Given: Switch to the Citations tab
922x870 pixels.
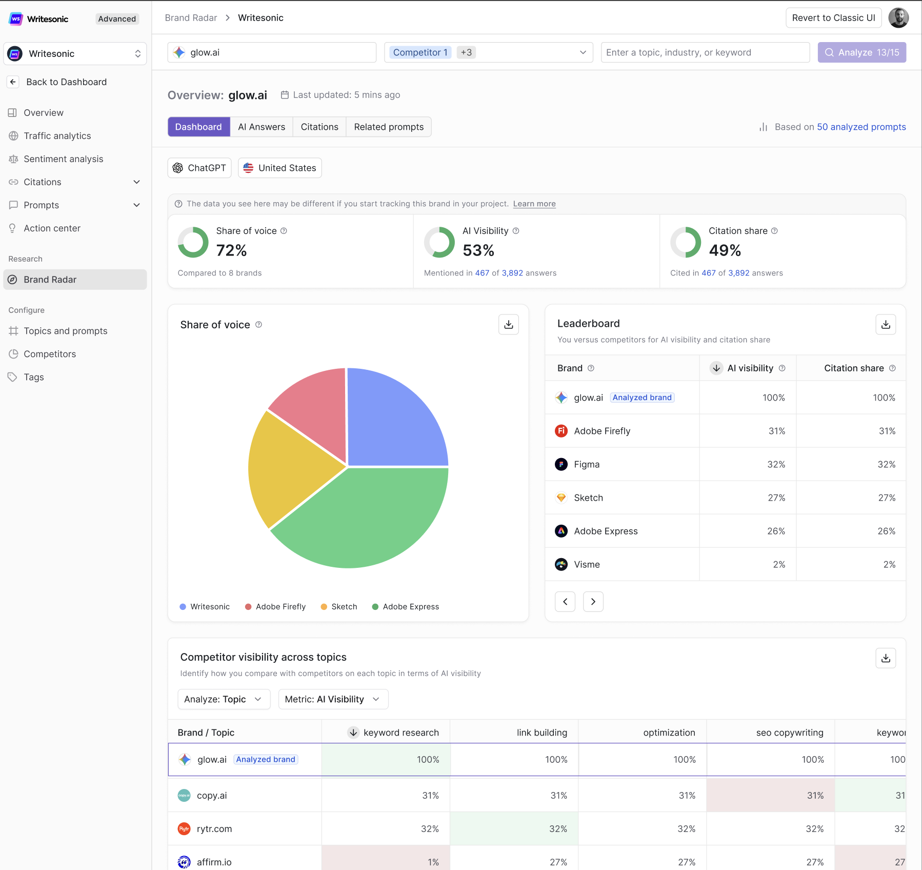Looking at the screenshot, I should 319,127.
